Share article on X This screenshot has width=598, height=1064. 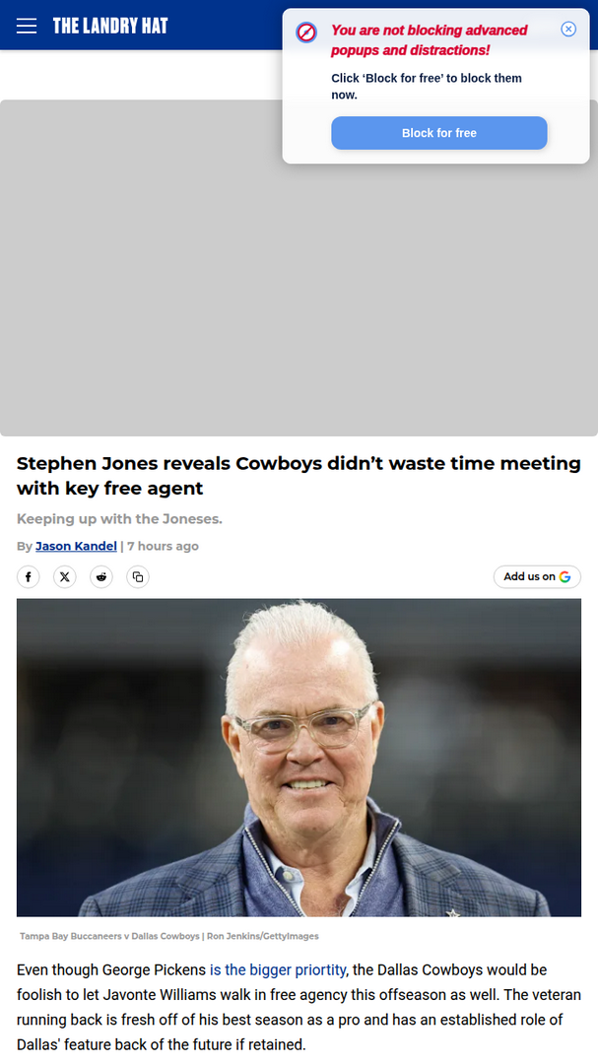[64, 576]
